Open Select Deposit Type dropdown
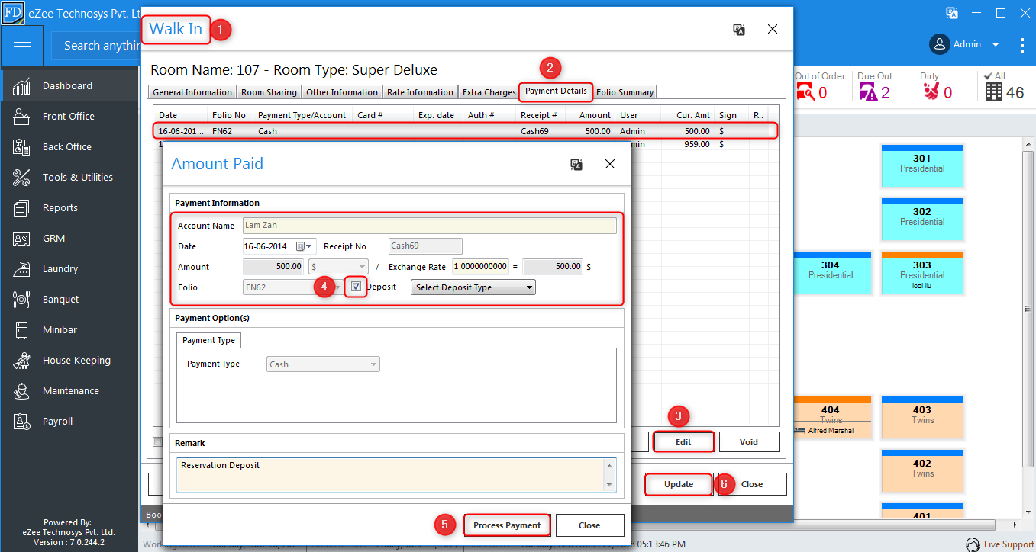The width and height of the screenshot is (1036, 552). [473, 287]
